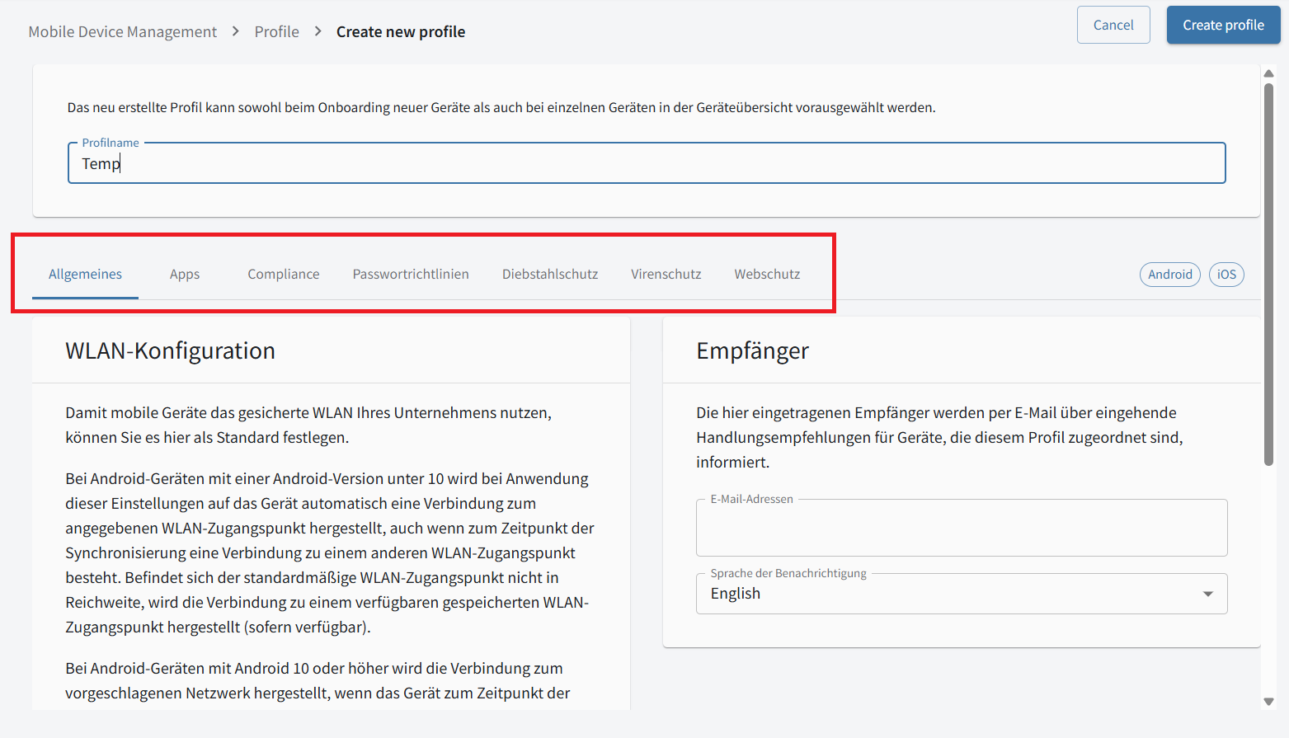Click the Empfänger heading
The height and width of the screenshot is (738, 1289).
point(752,350)
